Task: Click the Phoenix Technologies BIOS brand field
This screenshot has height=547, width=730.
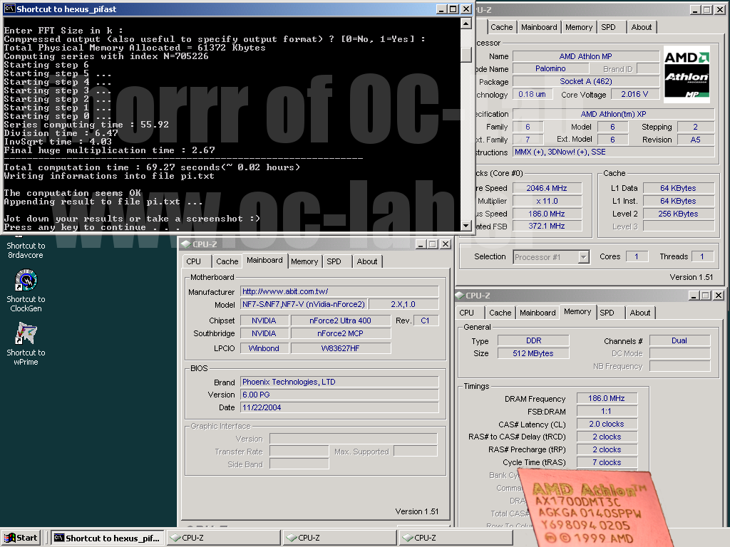Action: coord(339,382)
